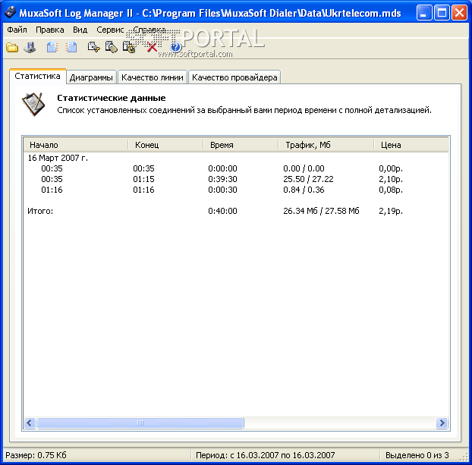Click the blue question mark help icon
The image size is (472, 465).
(x=176, y=48)
